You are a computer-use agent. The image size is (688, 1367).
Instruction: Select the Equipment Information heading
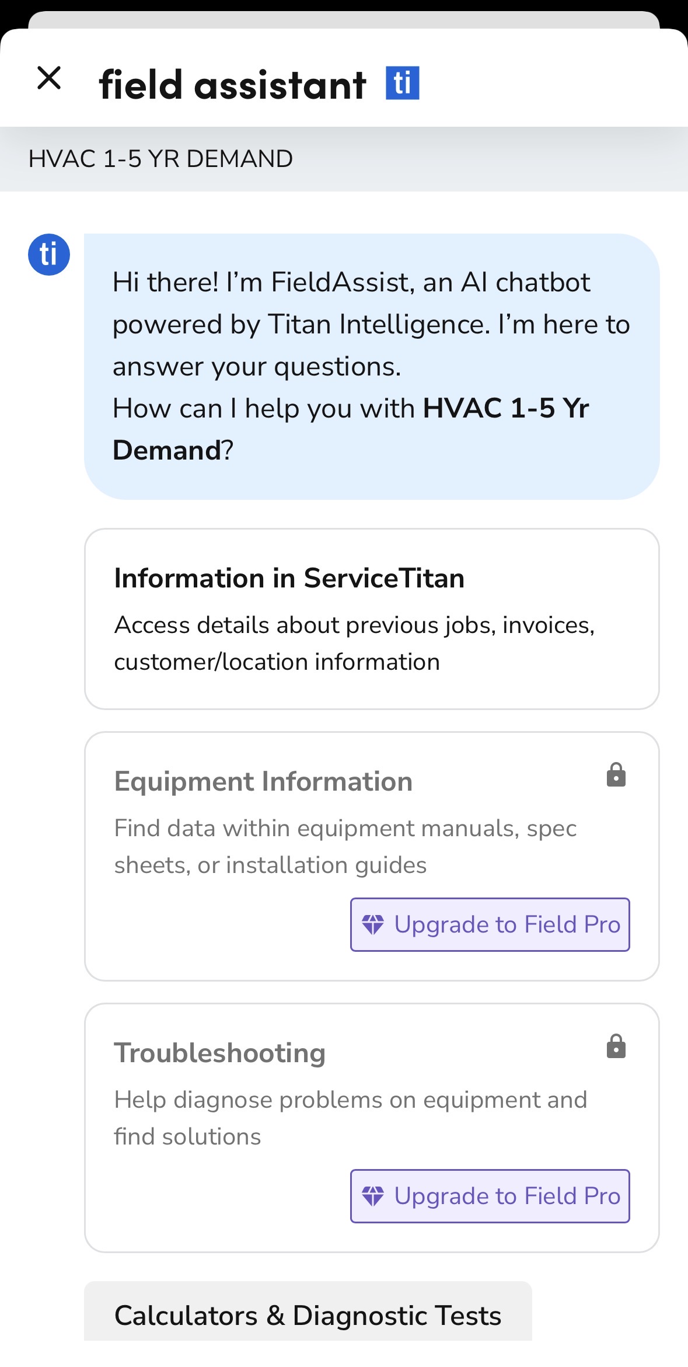coord(263,781)
